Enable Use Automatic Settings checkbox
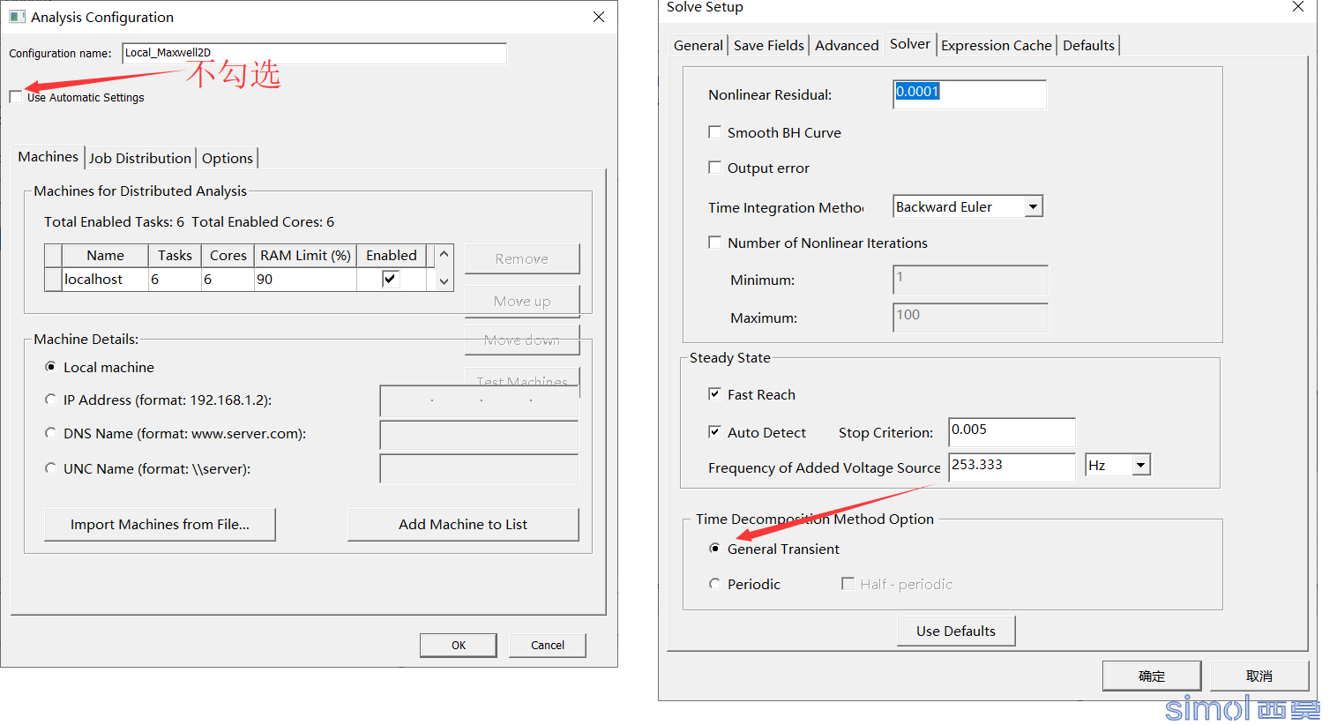1337x725 pixels. click(x=15, y=97)
